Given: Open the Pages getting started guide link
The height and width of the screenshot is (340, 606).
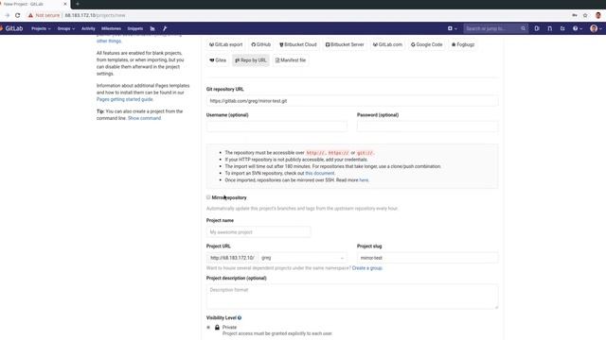Looking at the screenshot, I should 124,99.
